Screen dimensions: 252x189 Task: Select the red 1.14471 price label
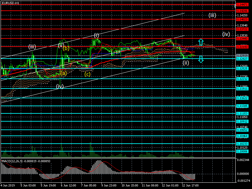click(242, 5)
